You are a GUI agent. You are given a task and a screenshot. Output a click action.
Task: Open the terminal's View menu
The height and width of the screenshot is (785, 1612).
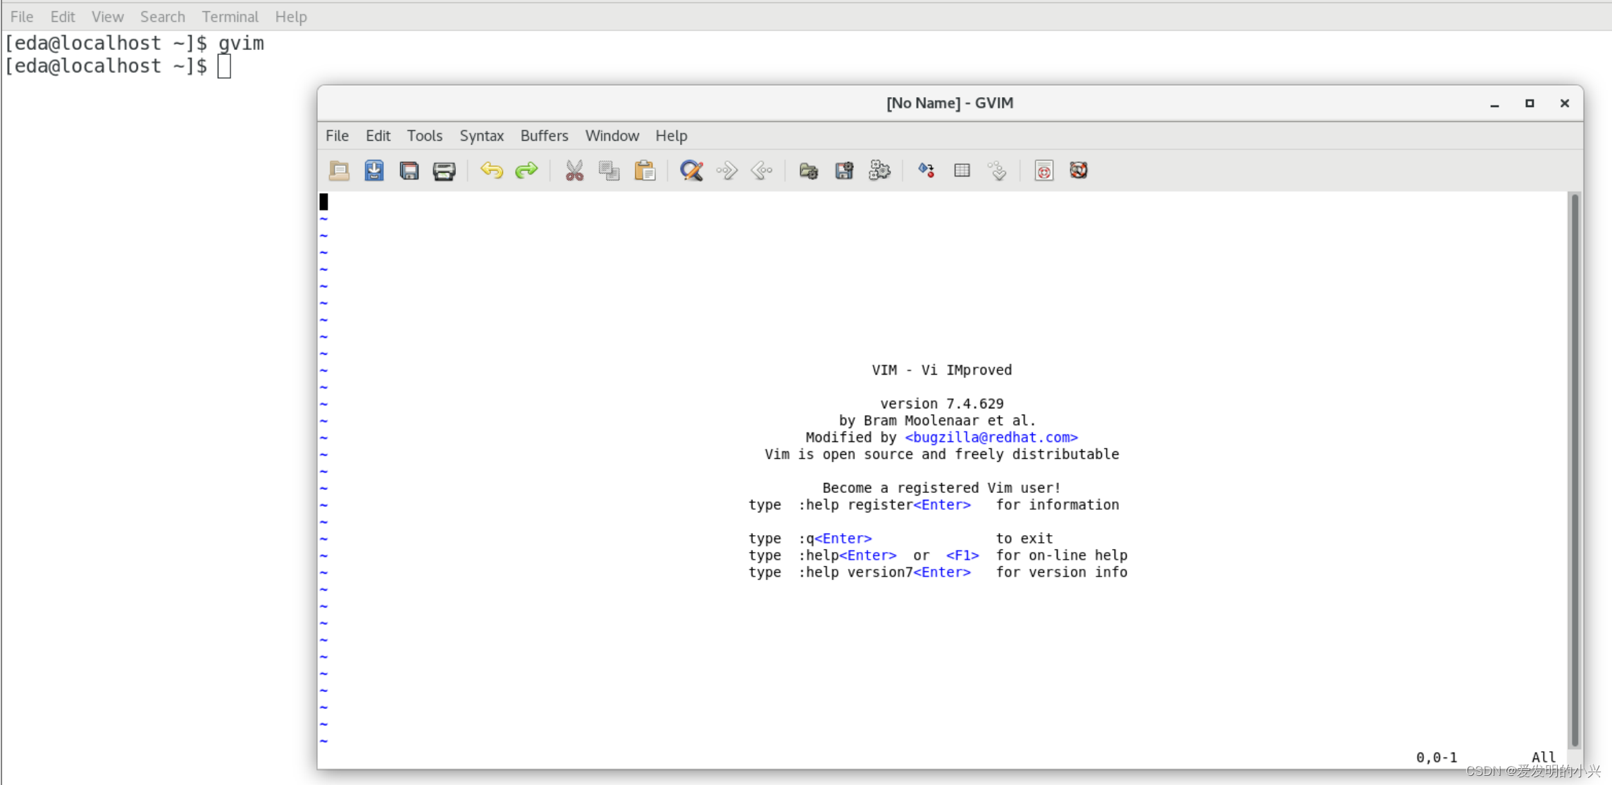(107, 16)
